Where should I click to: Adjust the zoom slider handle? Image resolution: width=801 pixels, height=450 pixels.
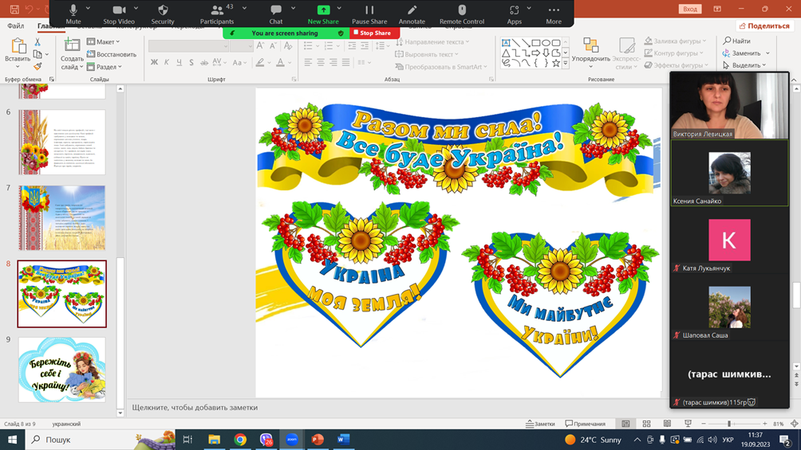tap(729, 424)
